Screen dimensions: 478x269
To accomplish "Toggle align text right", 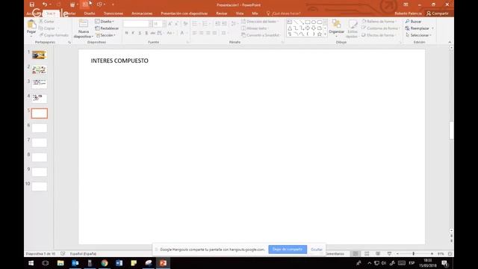I will [x=208, y=33].
